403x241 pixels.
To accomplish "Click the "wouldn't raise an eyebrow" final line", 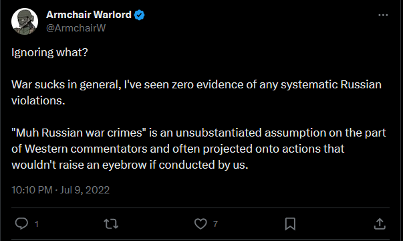I will point(130,165).
